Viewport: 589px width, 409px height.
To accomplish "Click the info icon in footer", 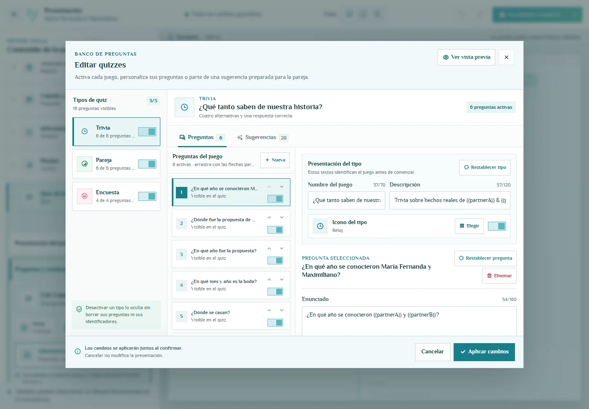I will pyautogui.click(x=78, y=351).
